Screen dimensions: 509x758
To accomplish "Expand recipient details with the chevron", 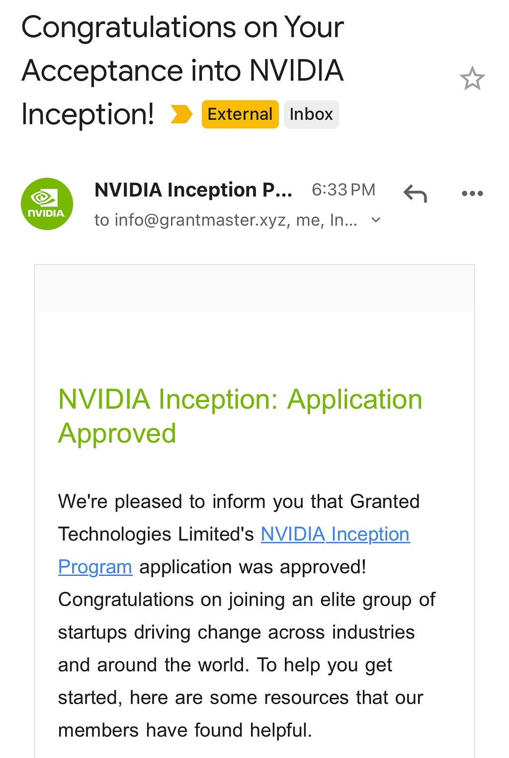I will coord(376,219).
